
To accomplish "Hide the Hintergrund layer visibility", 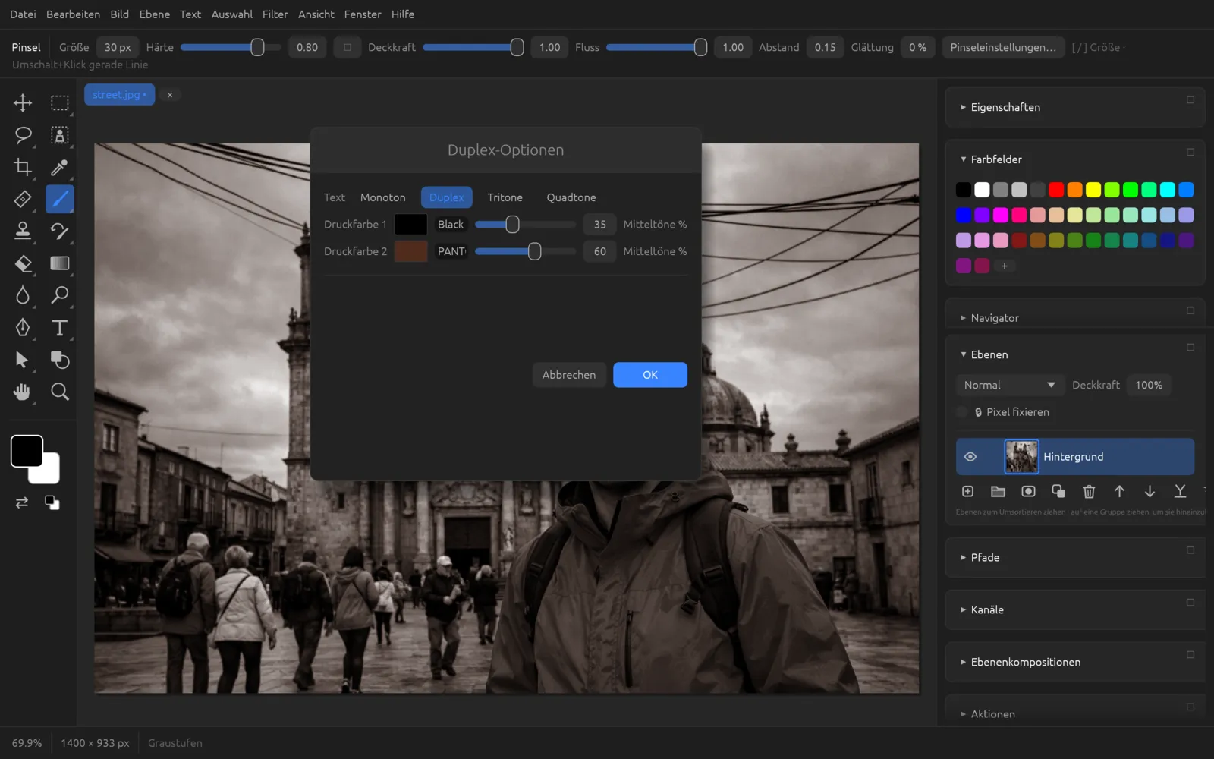I will (970, 457).
